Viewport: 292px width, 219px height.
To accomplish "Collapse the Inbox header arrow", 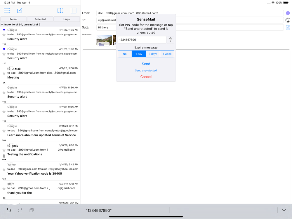I will (x=2, y=25).
